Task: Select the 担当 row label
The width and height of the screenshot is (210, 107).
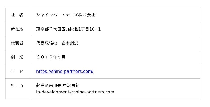Action: pyautogui.click(x=17, y=86)
